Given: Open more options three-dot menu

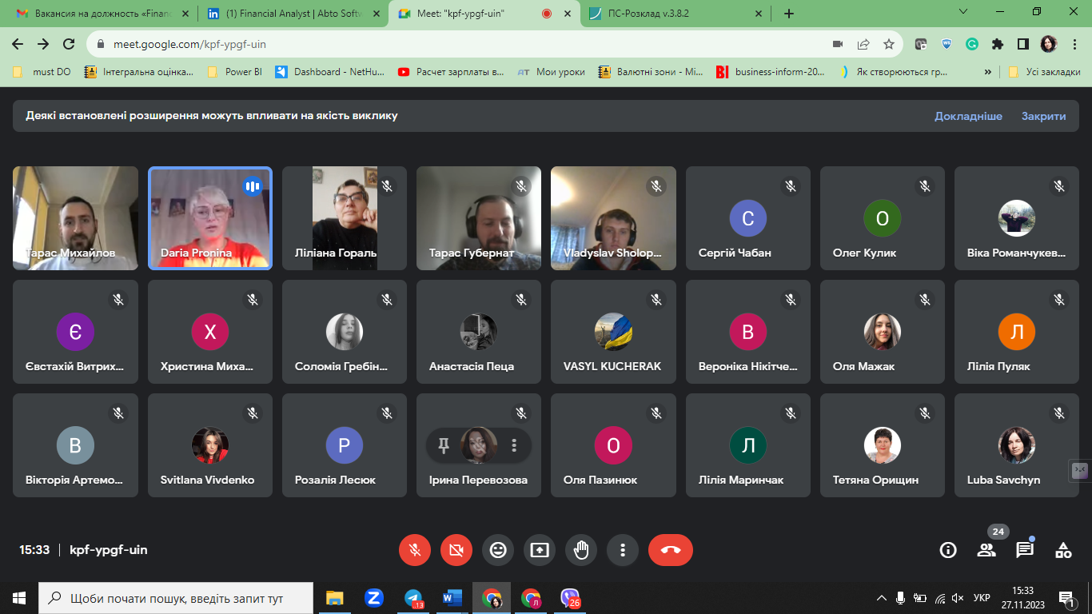Looking at the screenshot, I should tap(623, 550).
